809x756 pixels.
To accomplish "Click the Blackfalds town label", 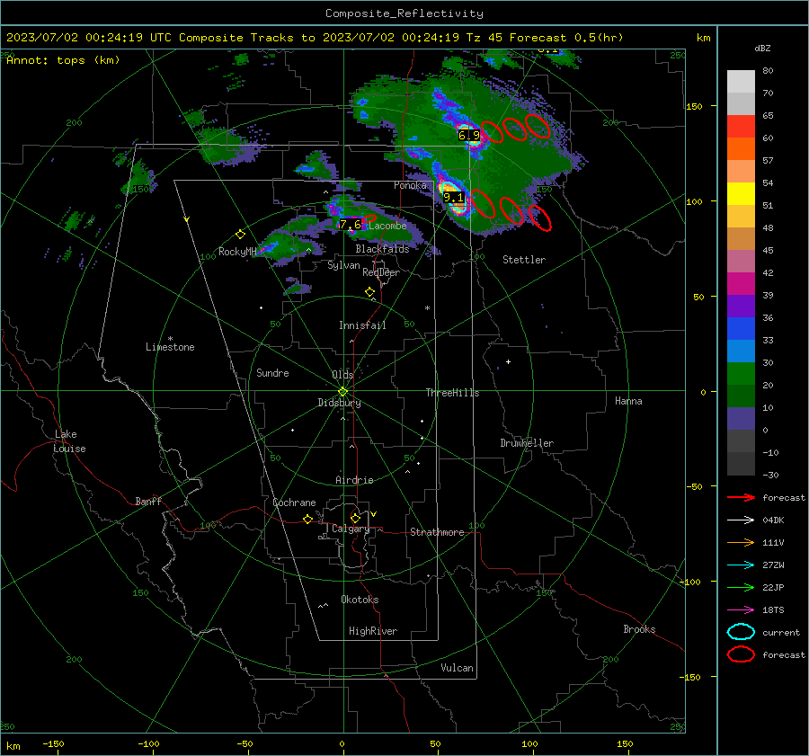I will coord(382,249).
